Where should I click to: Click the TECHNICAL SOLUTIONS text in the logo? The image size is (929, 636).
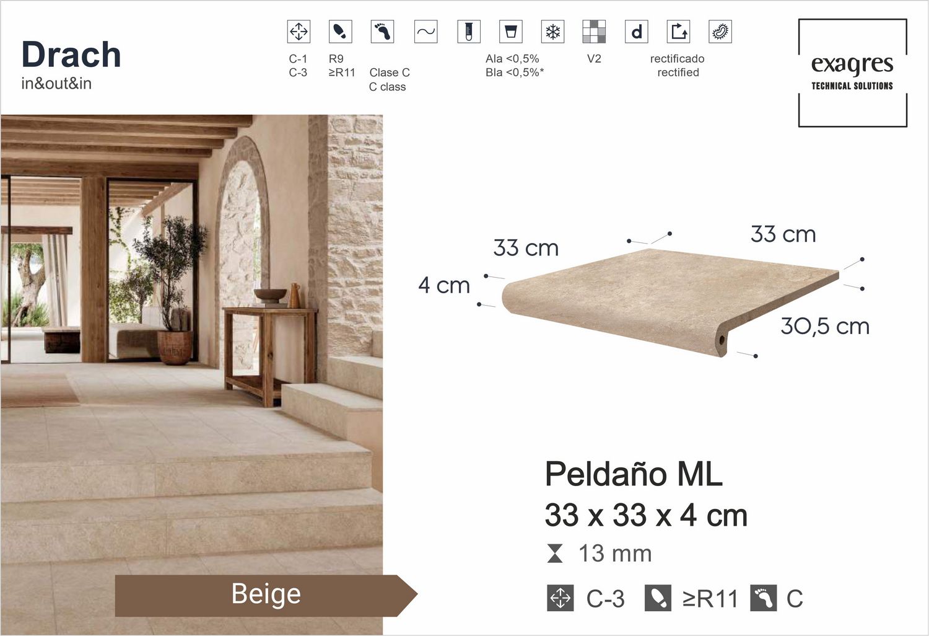[852, 86]
